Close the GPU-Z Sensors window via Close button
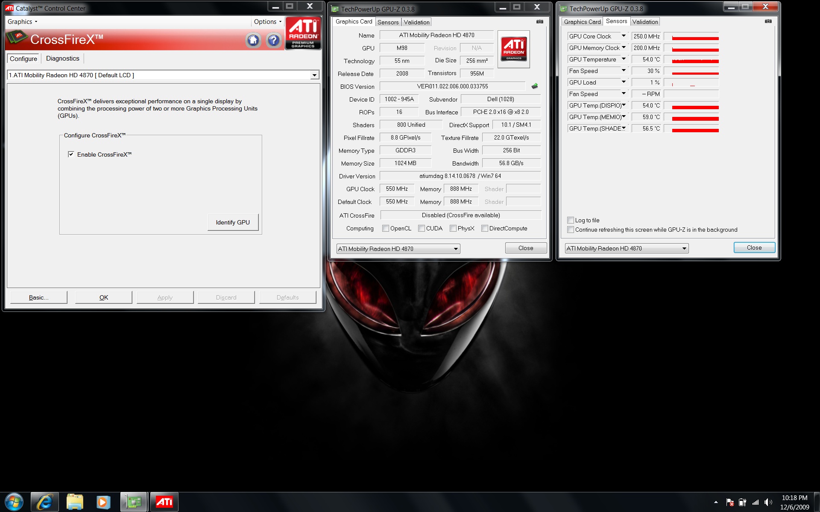The height and width of the screenshot is (512, 820). pyautogui.click(x=754, y=247)
